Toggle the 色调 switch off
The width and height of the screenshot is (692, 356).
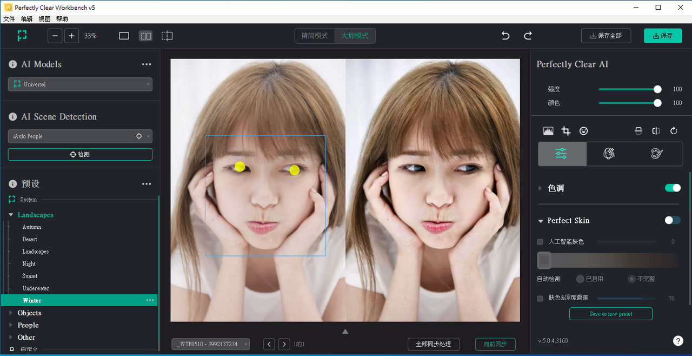tap(673, 188)
